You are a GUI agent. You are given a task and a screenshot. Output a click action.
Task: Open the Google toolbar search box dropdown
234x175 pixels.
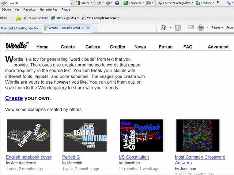(x=72, y=3)
